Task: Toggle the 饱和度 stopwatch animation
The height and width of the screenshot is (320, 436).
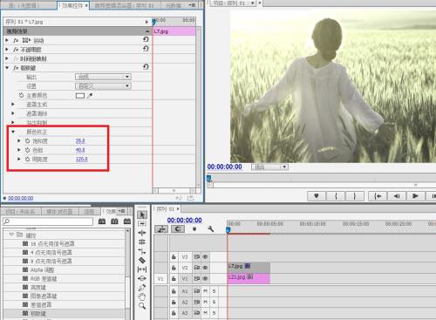Action: [27, 141]
